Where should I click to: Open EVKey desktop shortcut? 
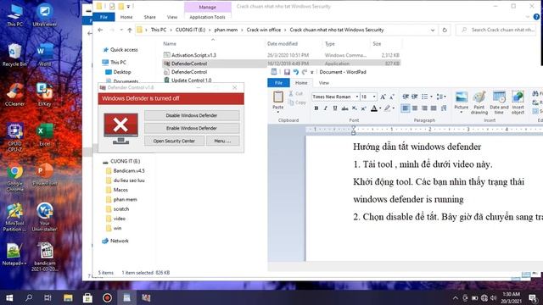(x=45, y=95)
